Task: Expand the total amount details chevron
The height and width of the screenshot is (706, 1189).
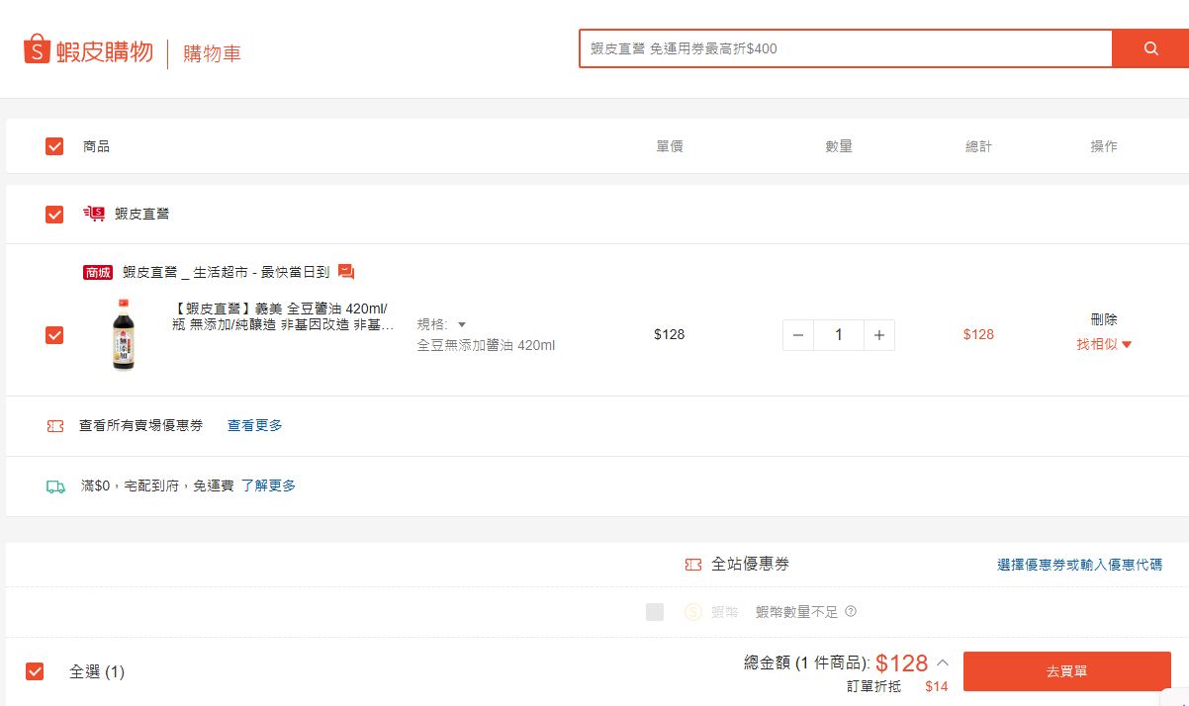Action: [943, 662]
